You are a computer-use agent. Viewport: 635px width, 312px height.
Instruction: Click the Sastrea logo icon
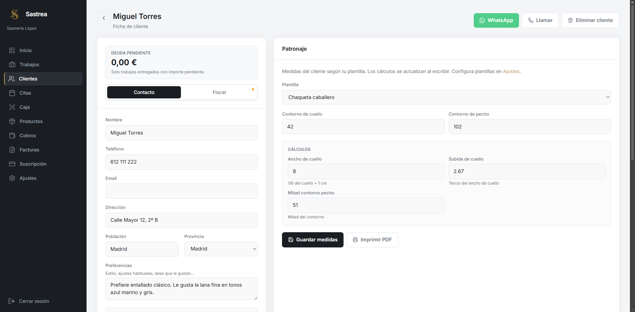pyautogui.click(x=14, y=14)
